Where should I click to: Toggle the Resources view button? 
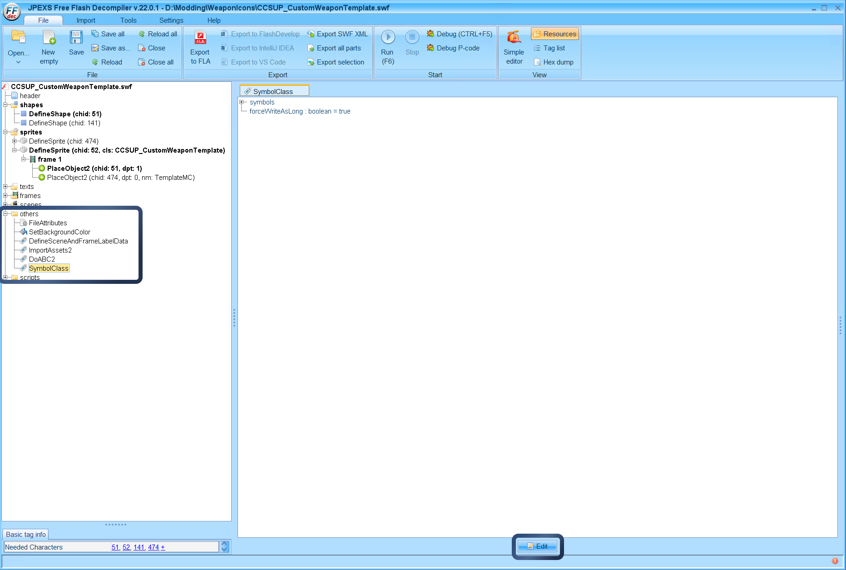(x=554, y=34)
